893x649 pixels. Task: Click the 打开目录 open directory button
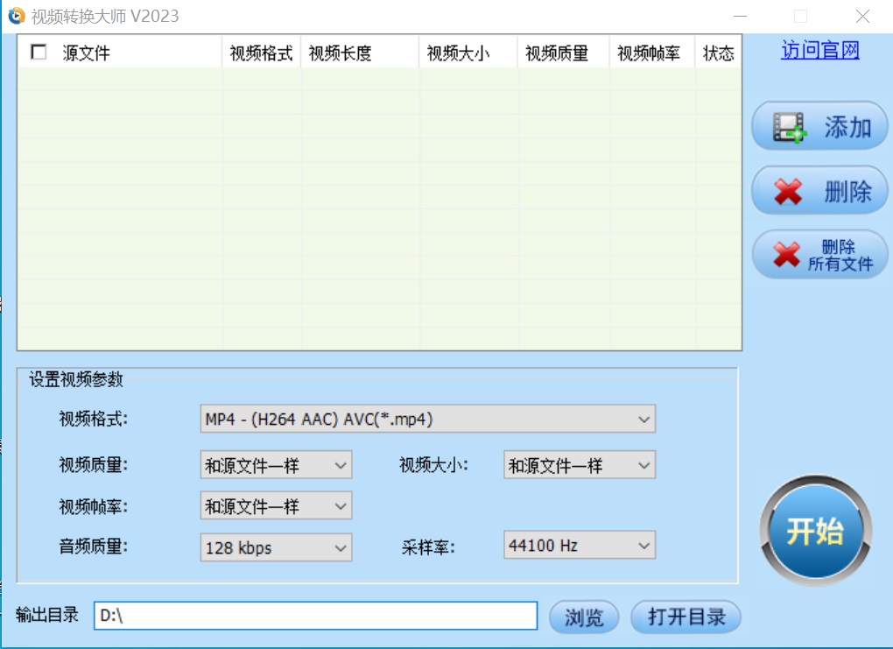point(685,617)
